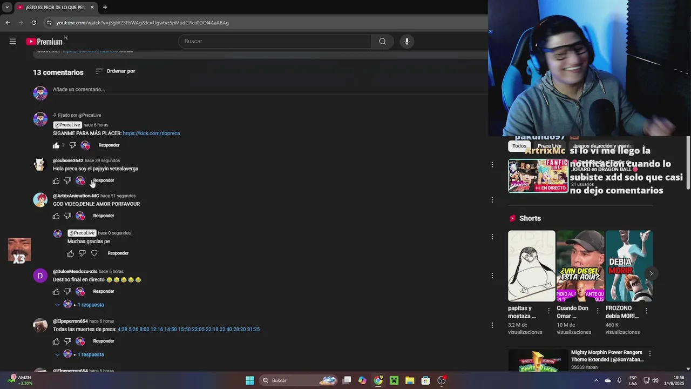Dislike the GOD VIDEO comment
691x389 pixels.
[67, 216]
